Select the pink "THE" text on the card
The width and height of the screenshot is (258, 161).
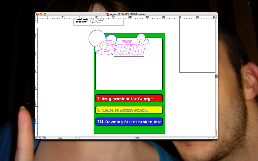tap(126, 42)
